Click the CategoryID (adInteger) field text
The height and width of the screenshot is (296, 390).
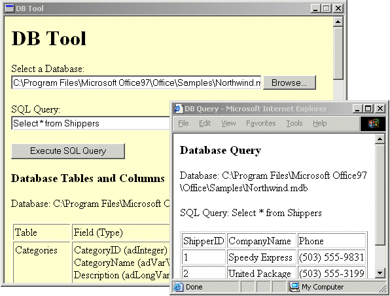(120, 250)
